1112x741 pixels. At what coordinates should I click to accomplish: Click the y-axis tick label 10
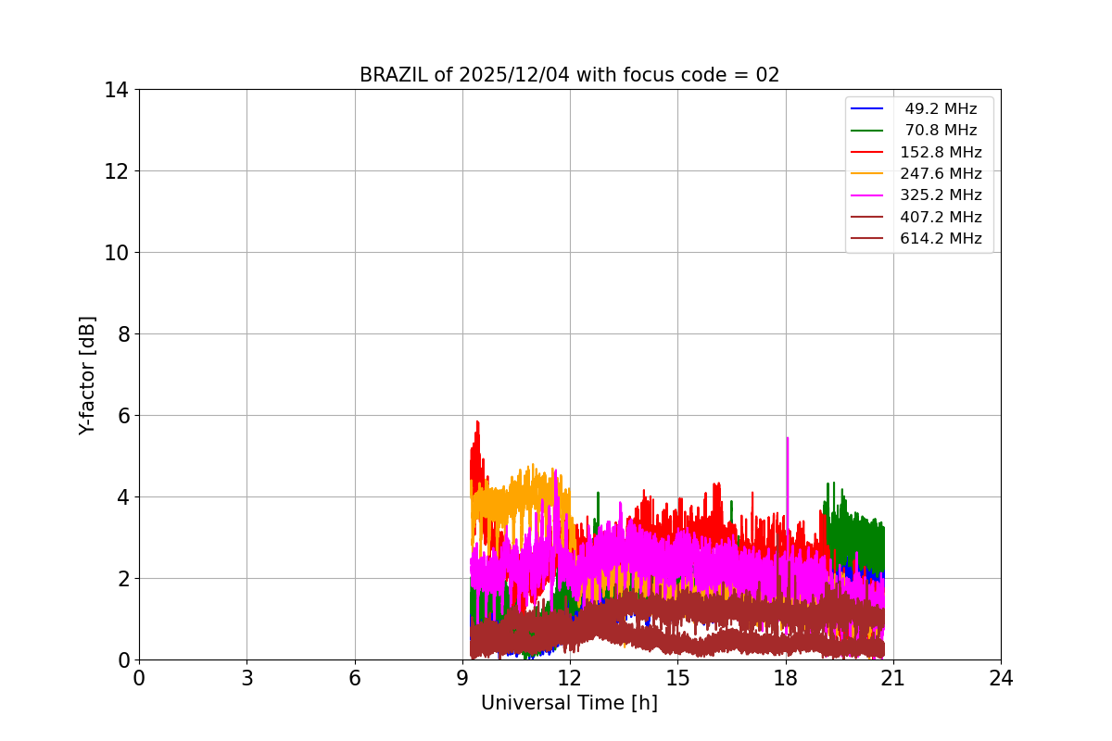[116, 253]
